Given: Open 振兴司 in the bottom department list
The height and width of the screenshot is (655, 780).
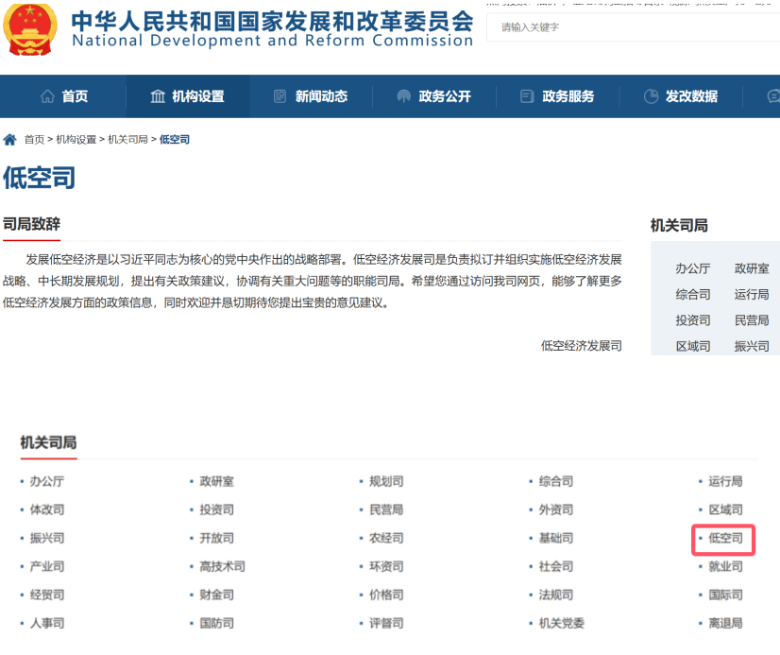Looking at the screenshot, I should 47,538.
